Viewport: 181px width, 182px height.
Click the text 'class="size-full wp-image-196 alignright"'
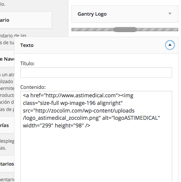point(73,103)
